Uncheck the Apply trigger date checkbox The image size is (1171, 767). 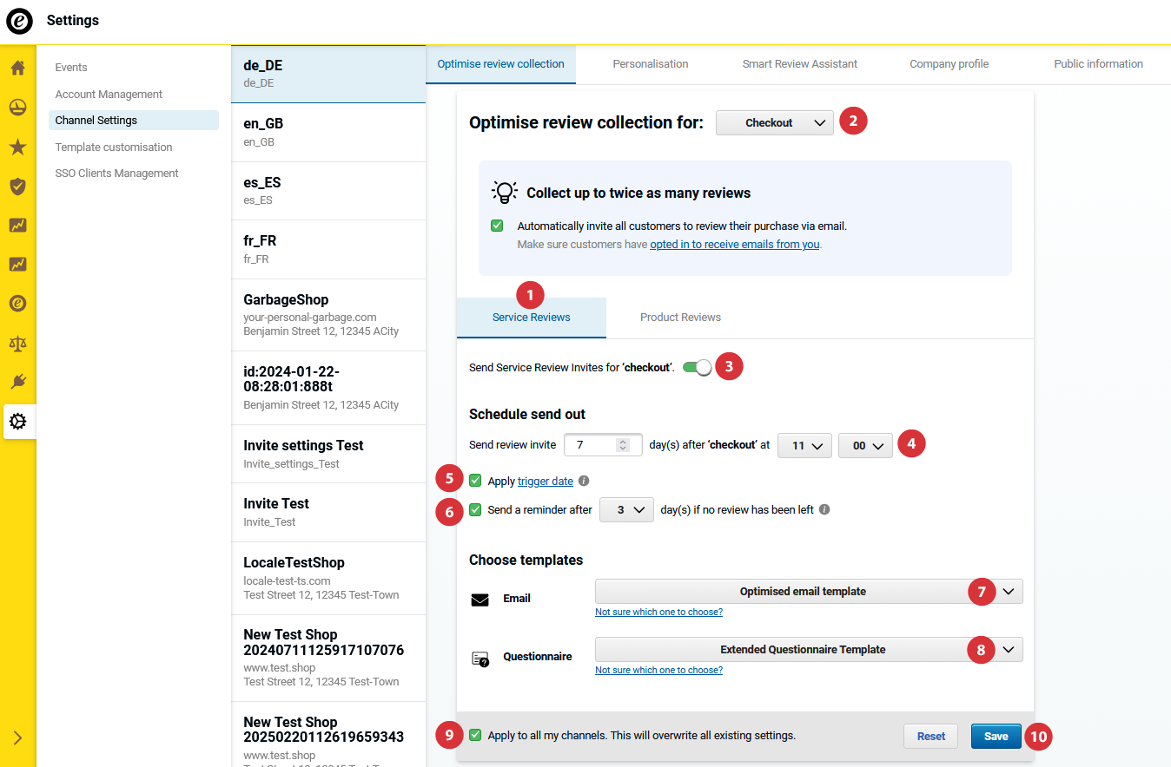coord(475,481)
